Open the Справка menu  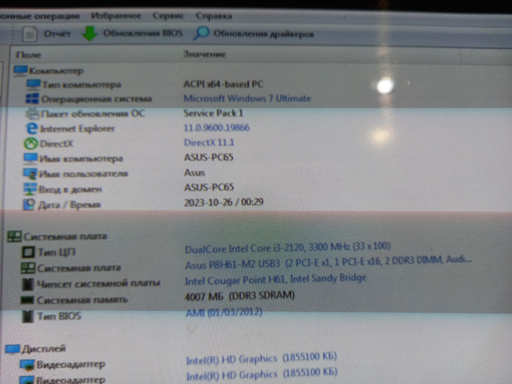[x=214, y=16]
